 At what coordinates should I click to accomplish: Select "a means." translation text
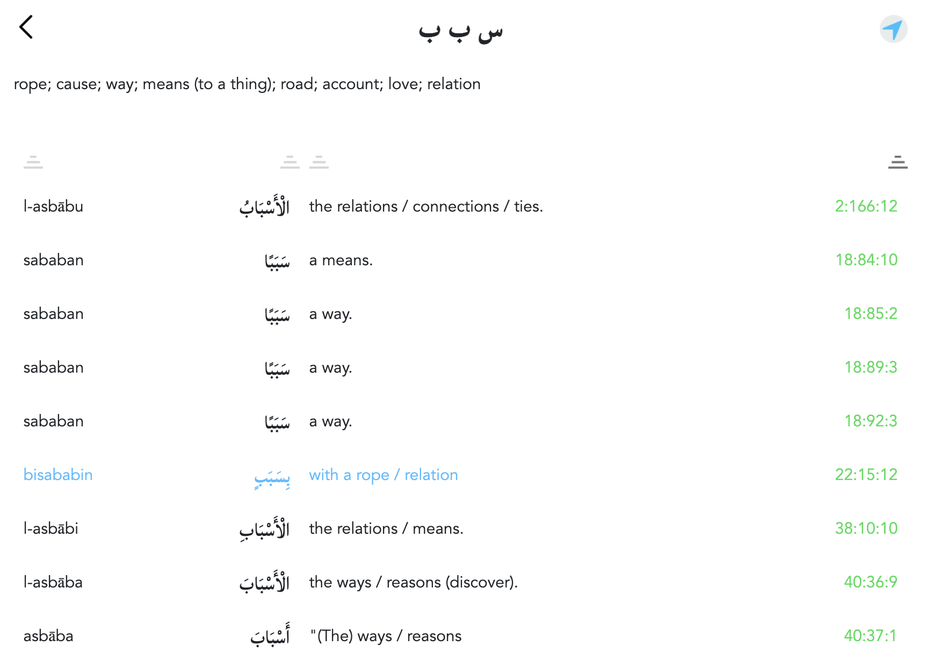(x=341, y=260)
